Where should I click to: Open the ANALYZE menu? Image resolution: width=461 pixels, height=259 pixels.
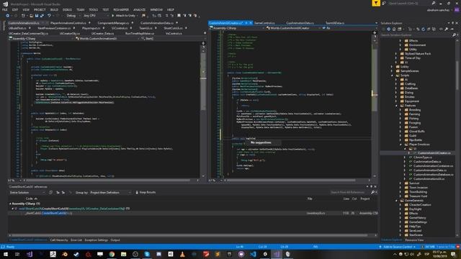(139, 9)
